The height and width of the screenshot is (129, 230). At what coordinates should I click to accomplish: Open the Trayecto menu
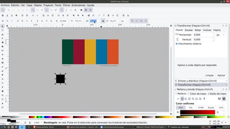[48, 5]
